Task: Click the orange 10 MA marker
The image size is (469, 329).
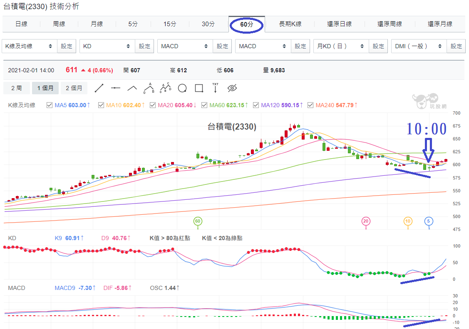Action: click(x=408, y=221)
